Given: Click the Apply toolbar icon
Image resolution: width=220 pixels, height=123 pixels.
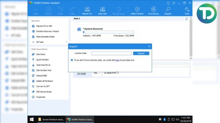Looking at the screenshot, I should 36,11.
